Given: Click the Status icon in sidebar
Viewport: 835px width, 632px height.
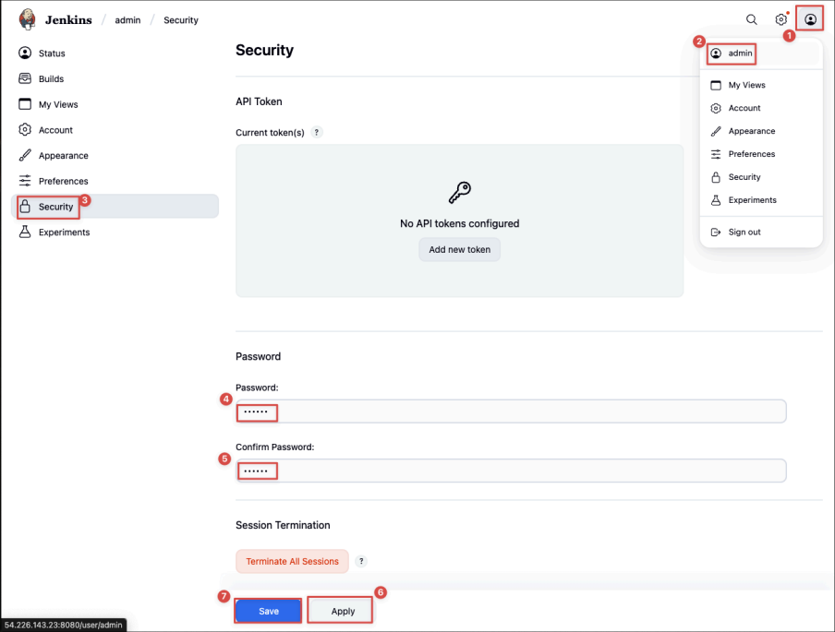Looking at the screenshot, I should tap(25, 54).
